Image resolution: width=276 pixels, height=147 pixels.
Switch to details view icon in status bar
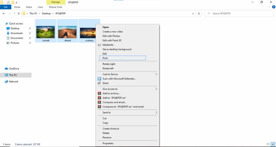(x=268, y=144)
